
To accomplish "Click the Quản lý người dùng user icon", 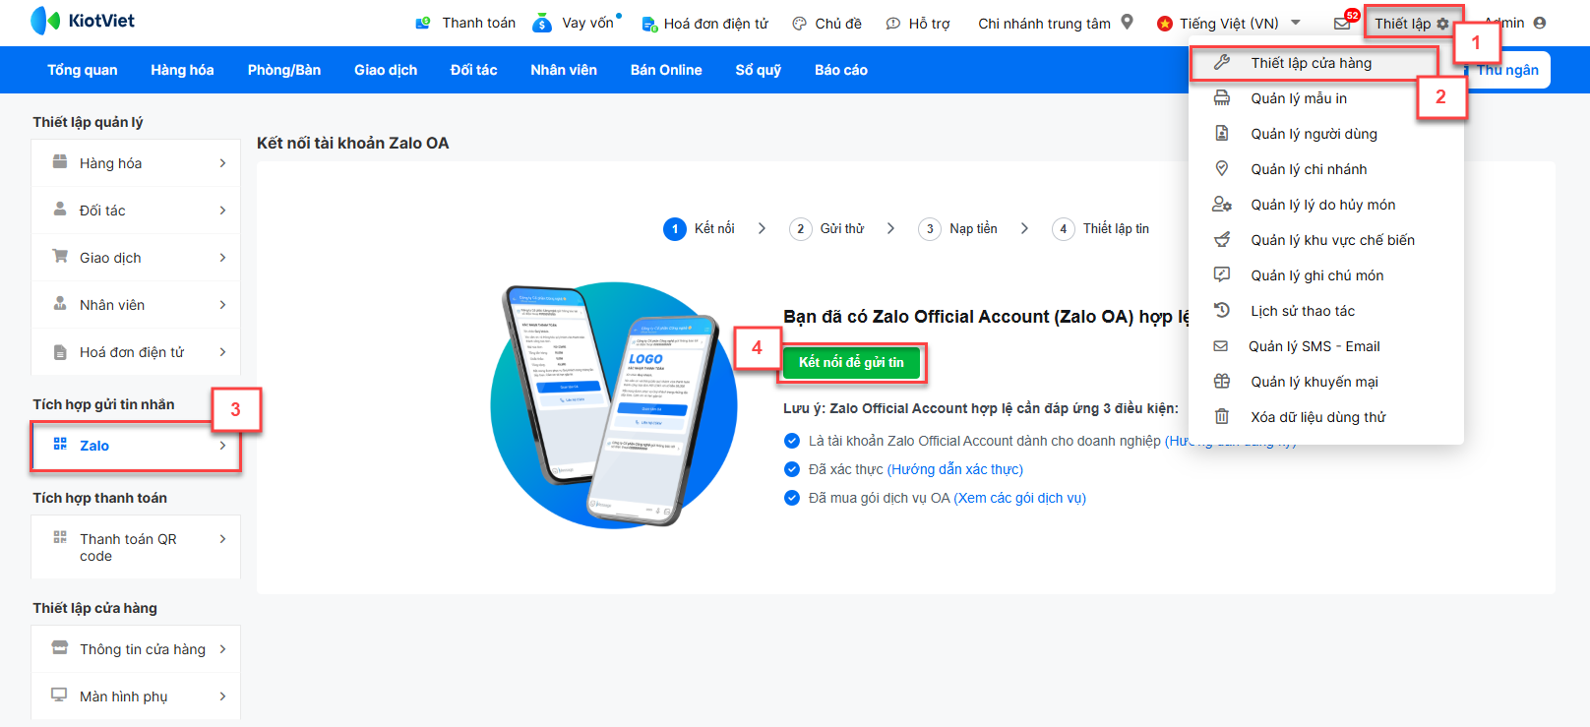I will pos(1222,134).
